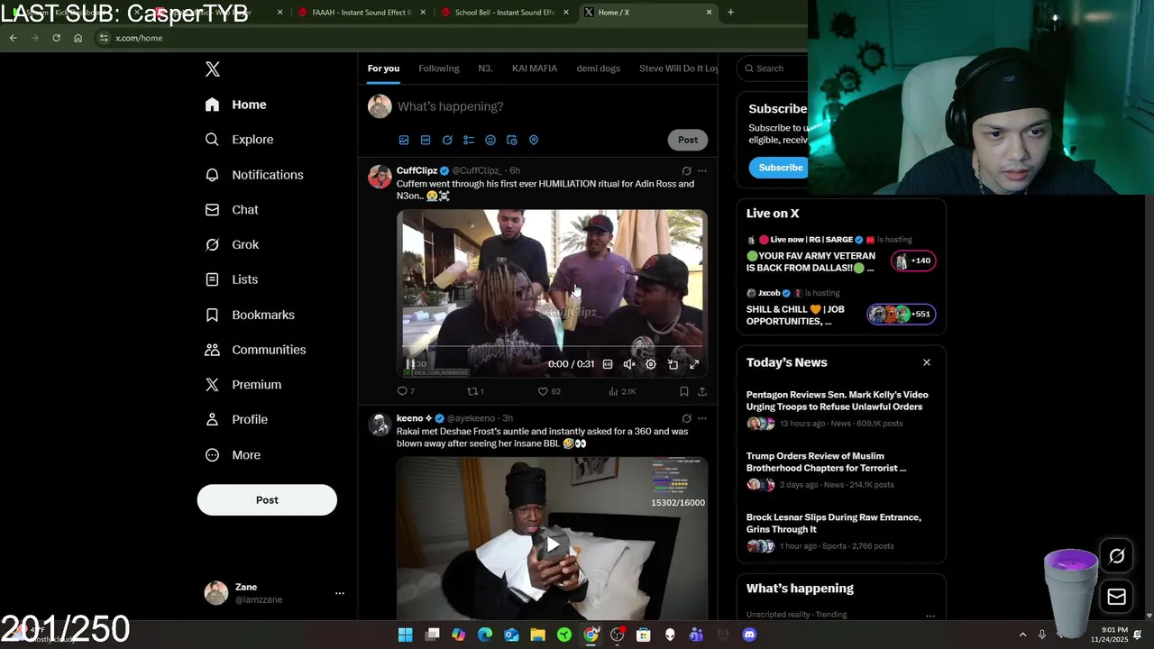Screen dimensions: 1154x649
Task: Close the Today's News panel
Action: (927, 362)
